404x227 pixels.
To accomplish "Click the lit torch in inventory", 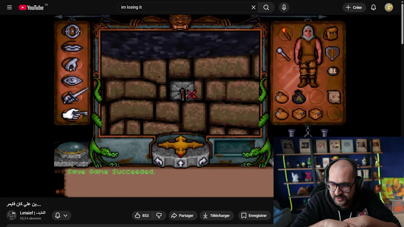I will point(286,33).
